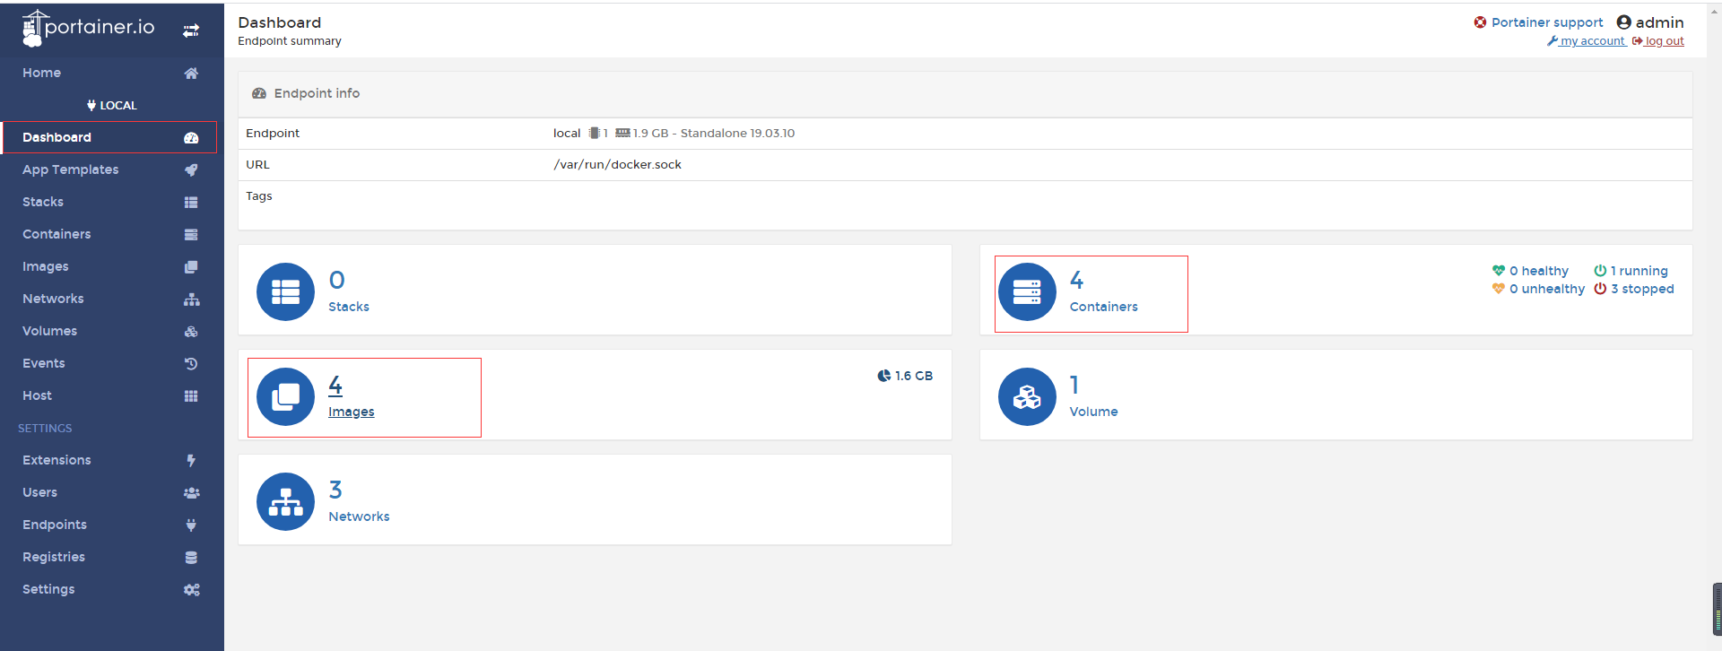Click the blue Images circle icon
This screenshot has width=1722, height=651.
click(285, 396)
